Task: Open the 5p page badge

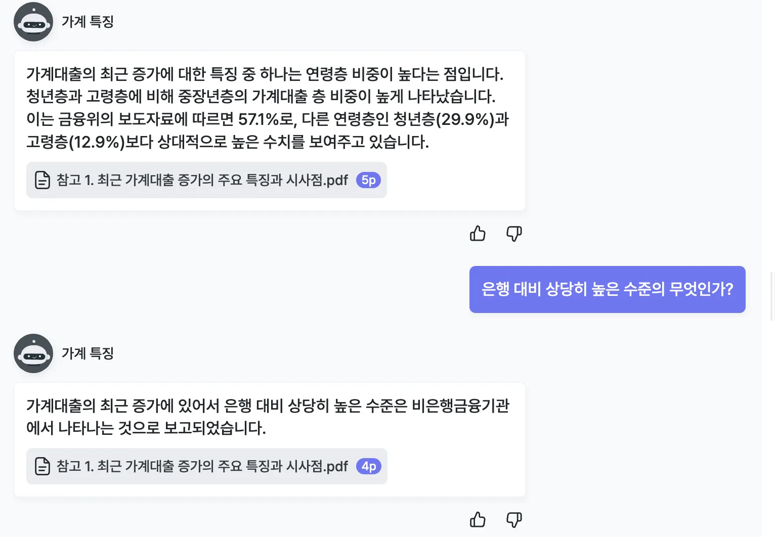Action: point(369,180)
